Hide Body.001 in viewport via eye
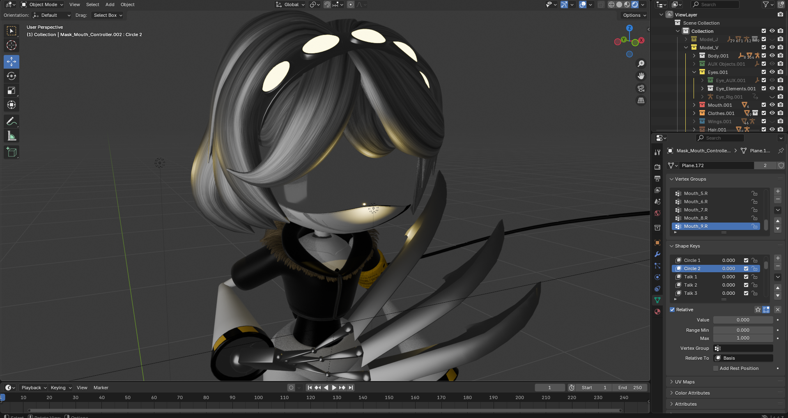Screen dimensions: 788x418 772,55
